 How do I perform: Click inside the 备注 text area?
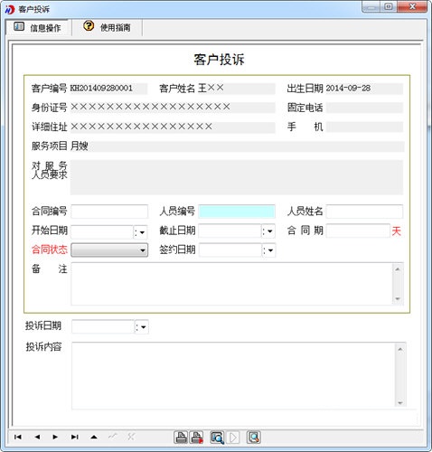click(232, 284)
